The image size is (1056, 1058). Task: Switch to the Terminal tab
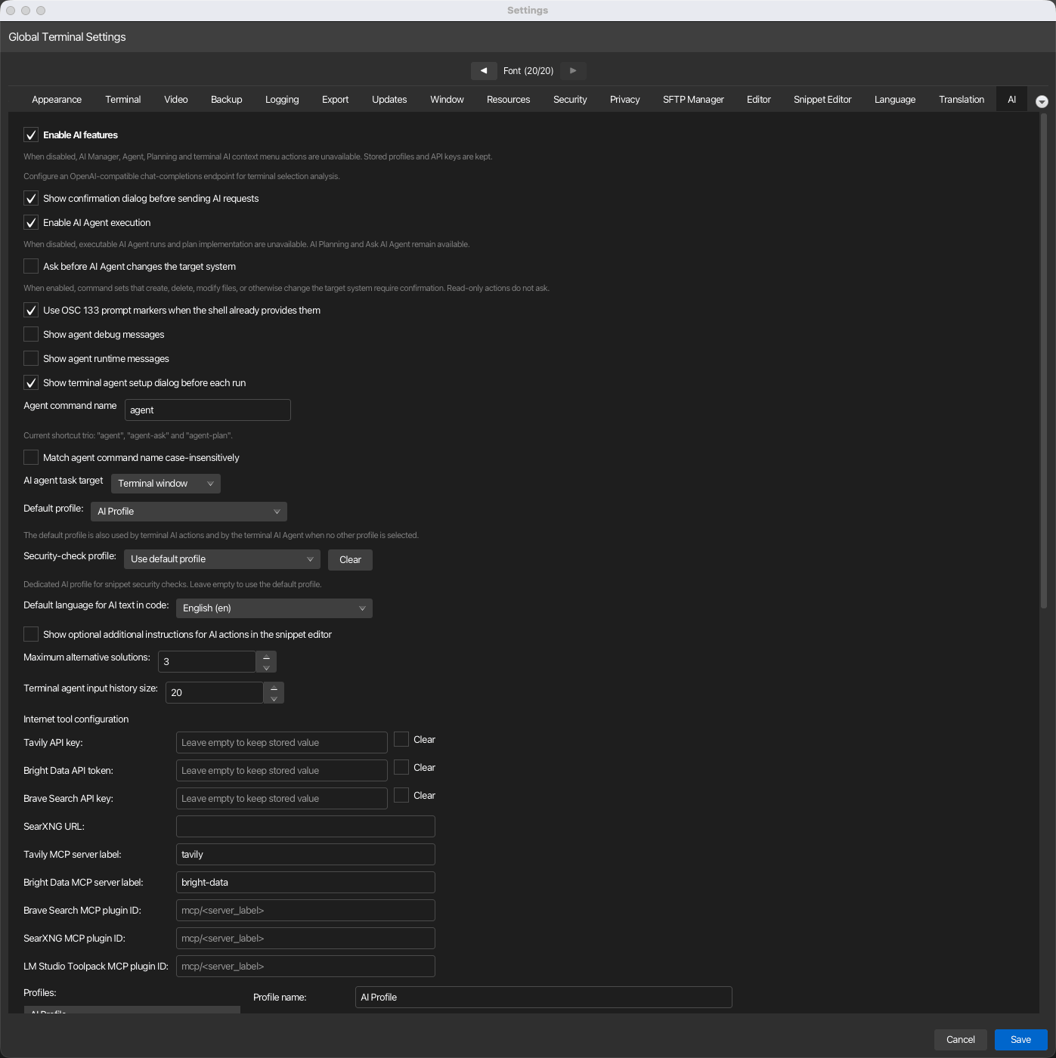click(123, 100)
